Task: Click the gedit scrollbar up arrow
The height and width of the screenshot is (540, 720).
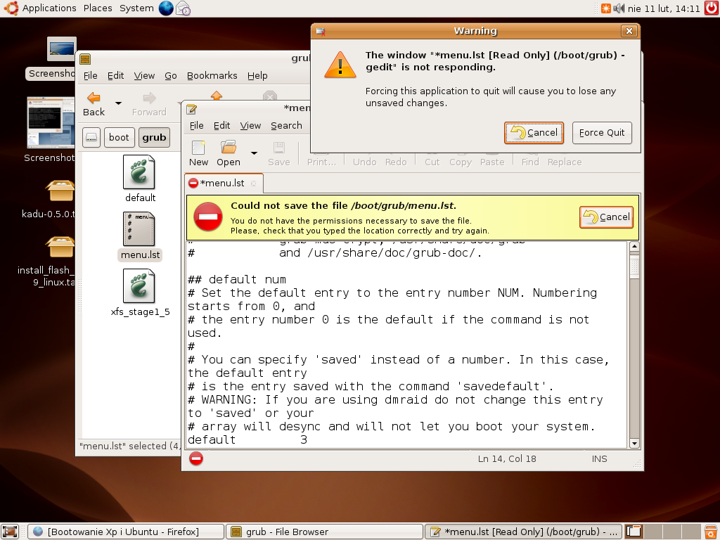Action: pos(634,246)
